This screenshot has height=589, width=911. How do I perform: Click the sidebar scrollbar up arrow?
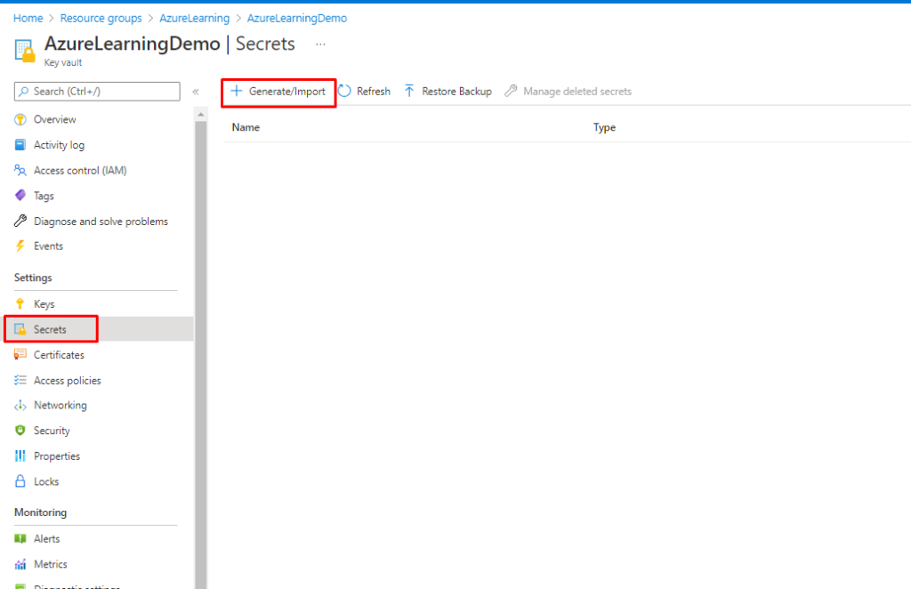click(x=201, y=115)
